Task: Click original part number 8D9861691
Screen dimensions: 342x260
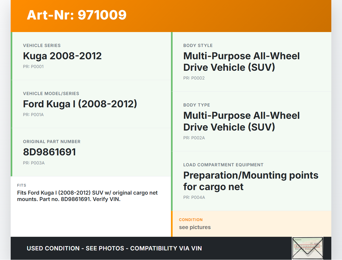Action: tap(49, 152)
